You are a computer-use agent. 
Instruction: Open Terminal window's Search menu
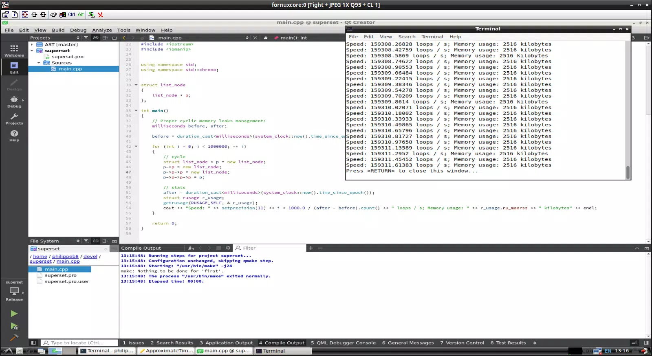click(407, 37)
